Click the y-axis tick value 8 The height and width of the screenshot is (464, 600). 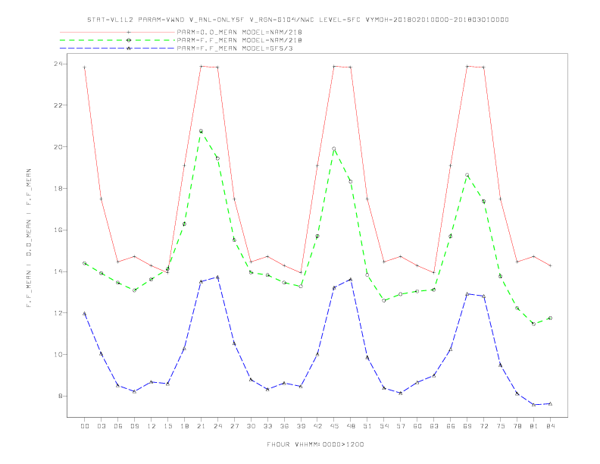[61, 396]
